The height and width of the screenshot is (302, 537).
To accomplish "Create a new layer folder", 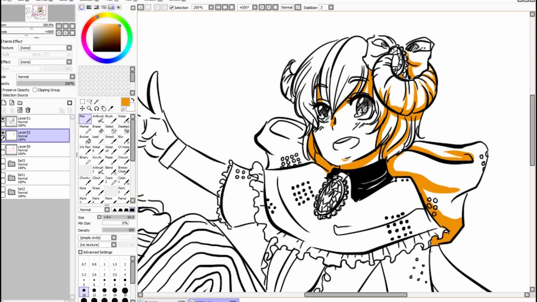I will click(20, 103).
